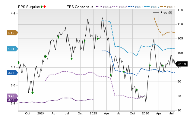Click the 105 label on price axis
Image resolution: width=193 pixels, height=115 pixels.
180,39
